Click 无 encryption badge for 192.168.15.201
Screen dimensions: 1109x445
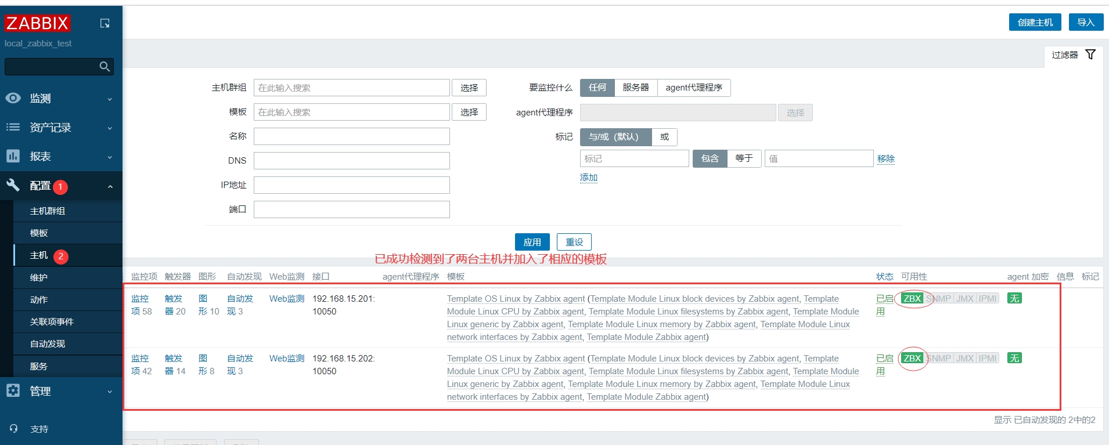tap(1014, 298)
